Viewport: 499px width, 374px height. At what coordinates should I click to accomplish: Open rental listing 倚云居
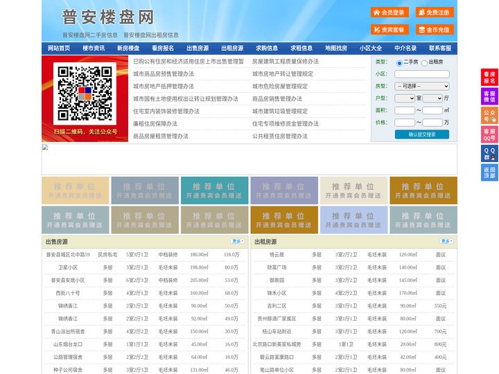pos(277,255)
